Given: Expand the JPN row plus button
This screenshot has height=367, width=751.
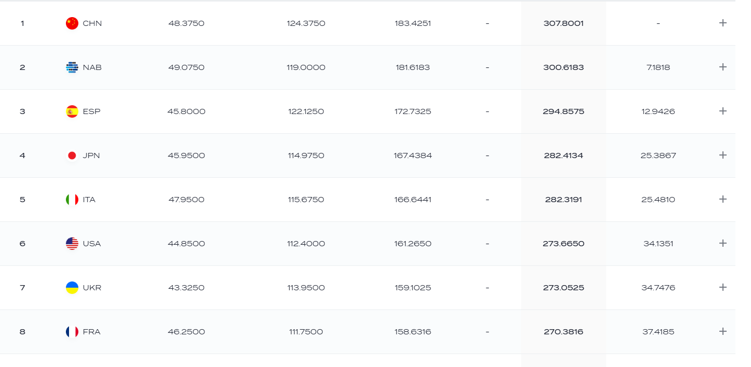Looking at the screenshot, I should pos(722,155).
